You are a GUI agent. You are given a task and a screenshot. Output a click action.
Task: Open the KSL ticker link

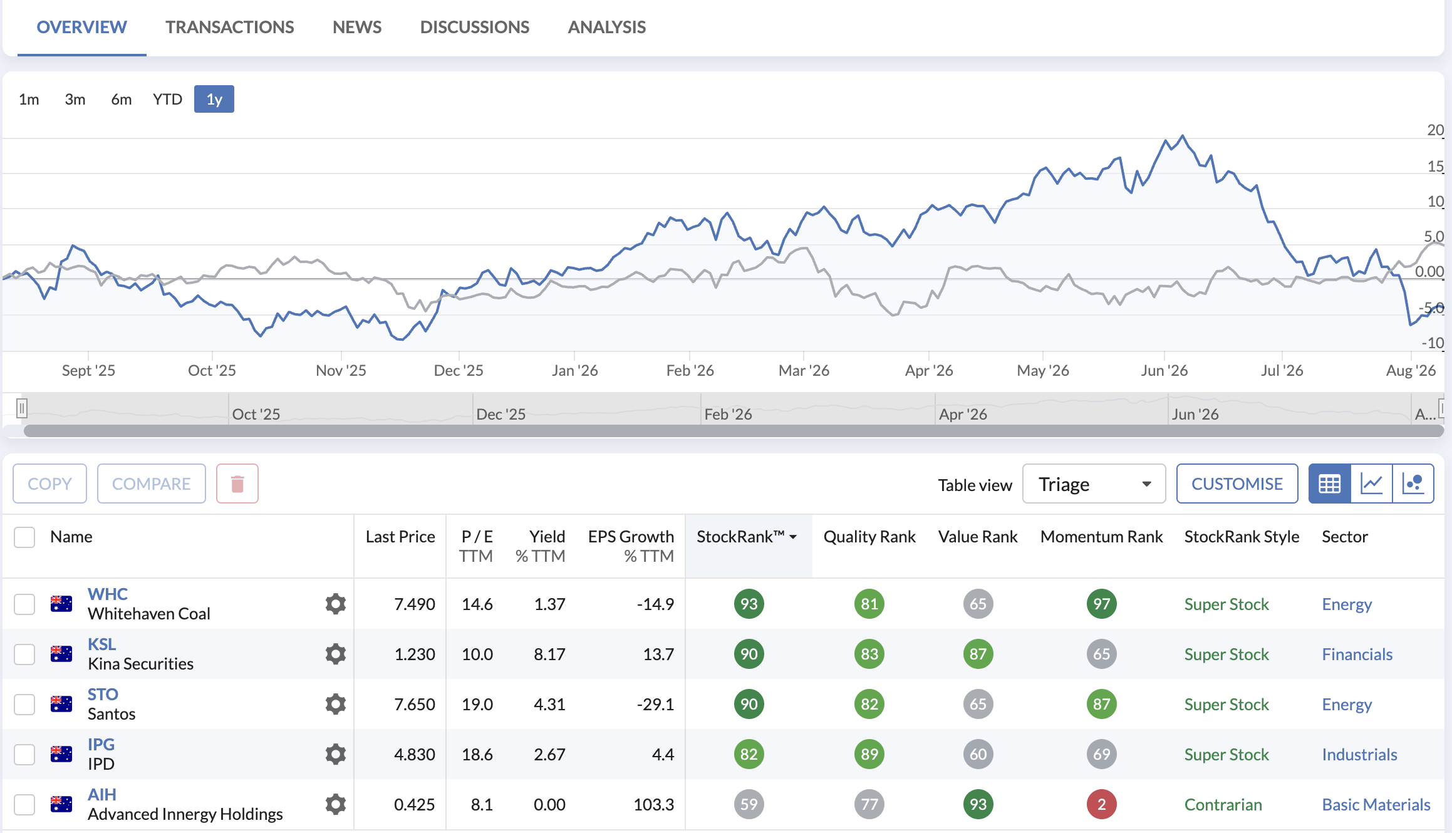pos(101,644)
